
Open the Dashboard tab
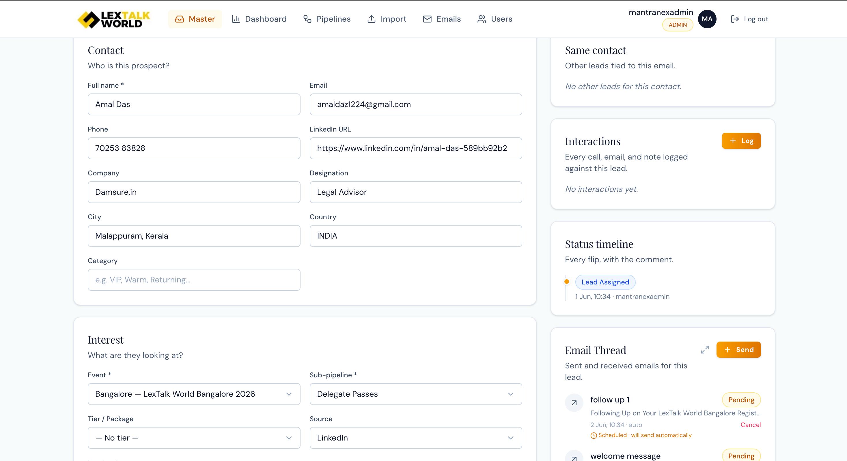pos(259,19)
